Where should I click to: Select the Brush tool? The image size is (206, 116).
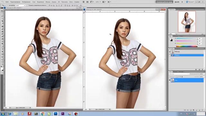pyautogui.click(x=2, y=29)
